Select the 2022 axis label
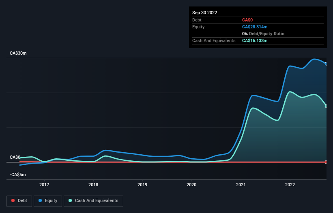 (x=290, y=185)
